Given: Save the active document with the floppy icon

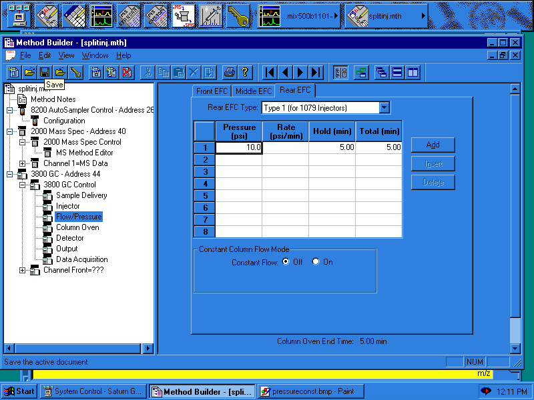Looking at the screenshot, I should (45, 73).
